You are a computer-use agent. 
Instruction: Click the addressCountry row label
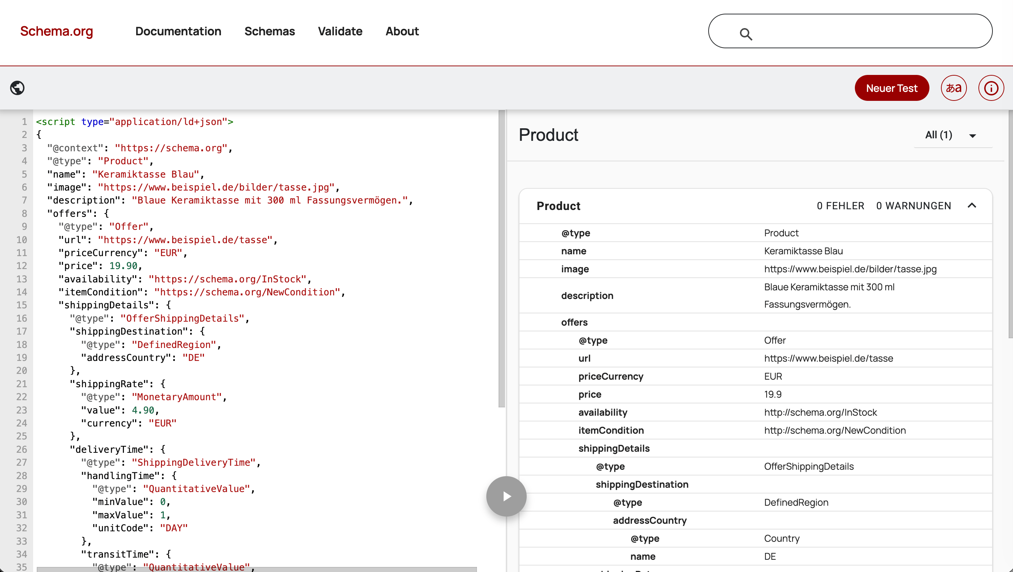click(x=650, y=520)
